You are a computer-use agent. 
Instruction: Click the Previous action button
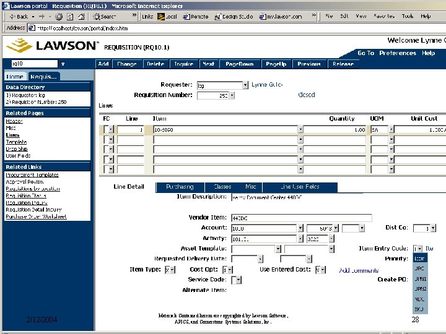309,64
